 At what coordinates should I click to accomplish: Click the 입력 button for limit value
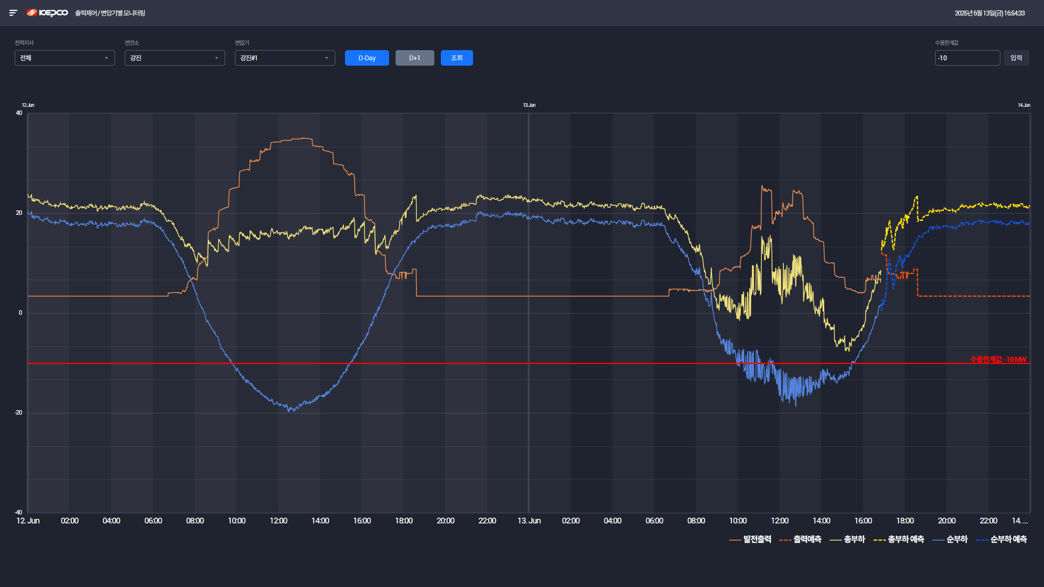pos(1016,58)
